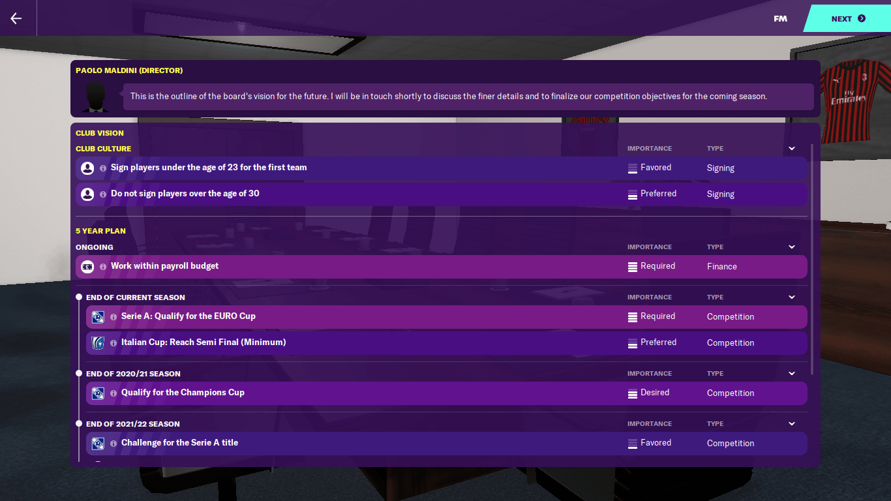Viewport: 891px width, 501px height.
Task: Click timeline marker for End of 2020/21 Season
Action: pos(79,374)
